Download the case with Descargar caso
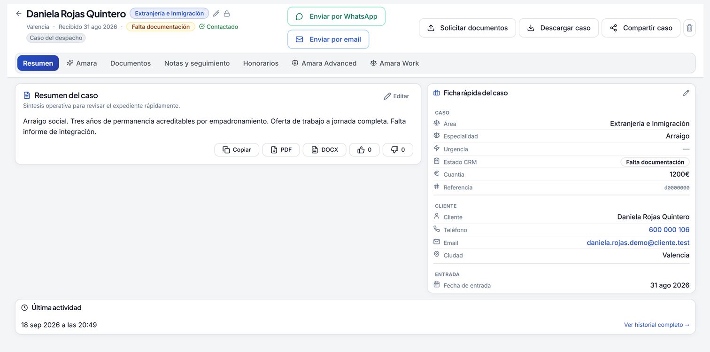The image size is (710, 352). click(559, 28)
